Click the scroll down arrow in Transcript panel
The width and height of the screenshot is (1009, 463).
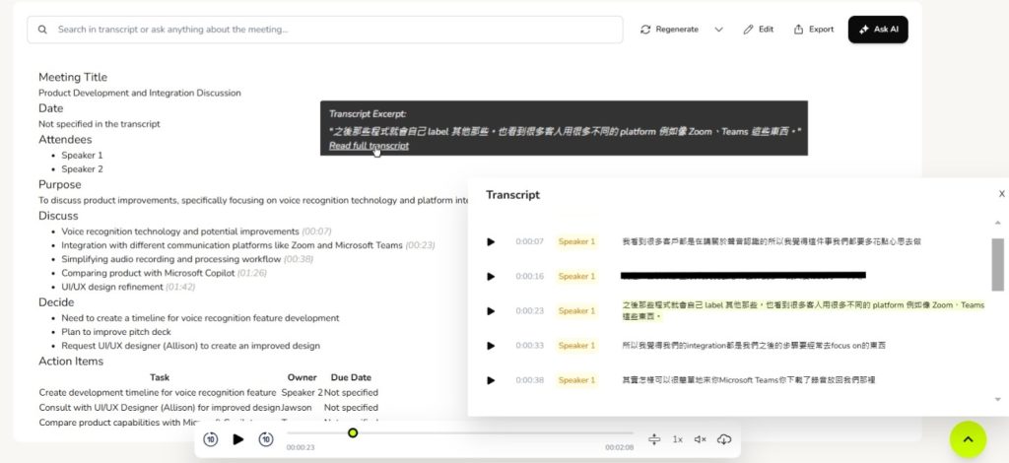[x=997, y=399]
